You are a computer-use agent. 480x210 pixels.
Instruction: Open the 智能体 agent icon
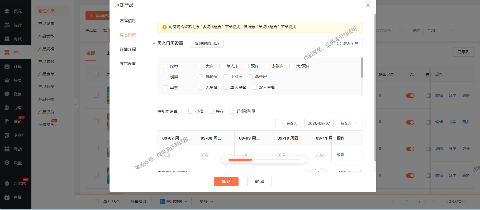coord(7,183)
